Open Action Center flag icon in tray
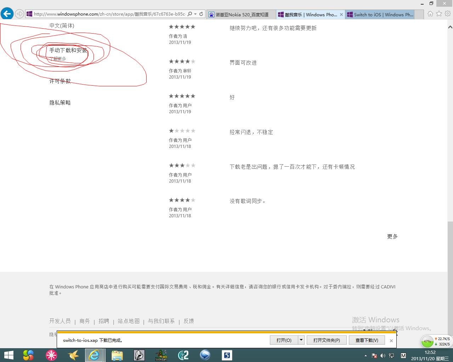 tap(374, 356)
